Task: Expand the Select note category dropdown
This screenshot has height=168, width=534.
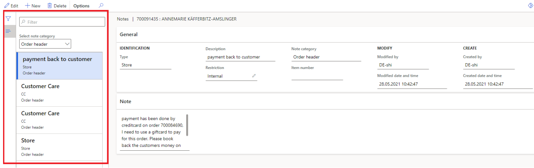Action: [45, 44]
